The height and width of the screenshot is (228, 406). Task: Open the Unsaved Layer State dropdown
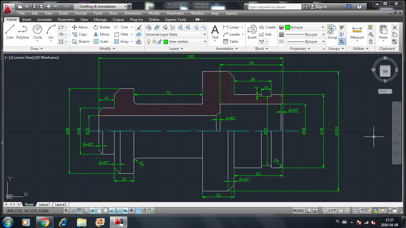pyautogui.click(x=176, y=34)
